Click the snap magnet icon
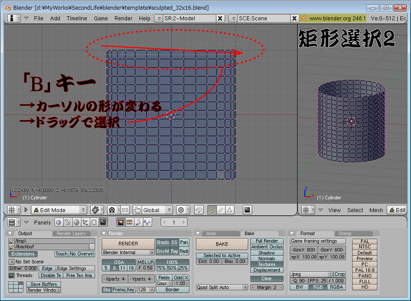411x301 pixels. pos(199,210)
